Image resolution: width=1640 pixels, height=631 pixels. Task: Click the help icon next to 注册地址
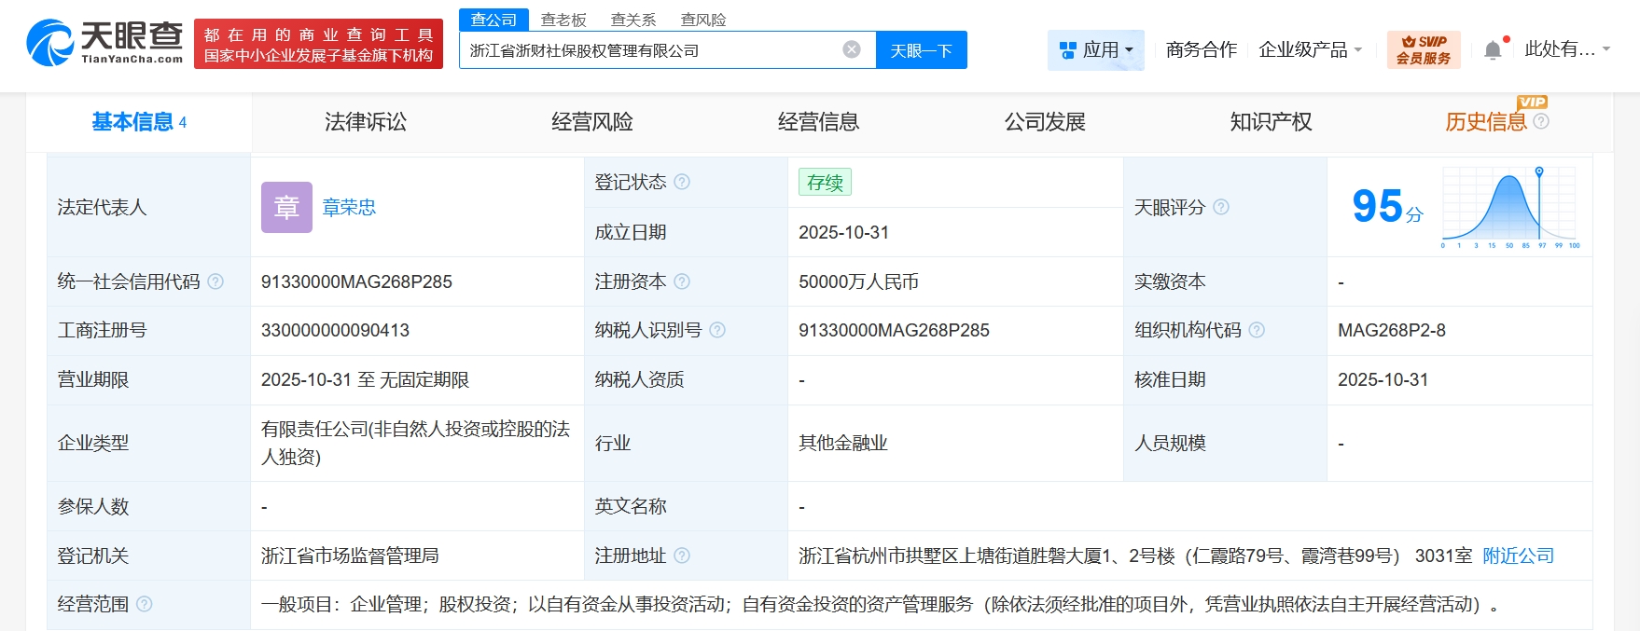click(x=682, y=556)
